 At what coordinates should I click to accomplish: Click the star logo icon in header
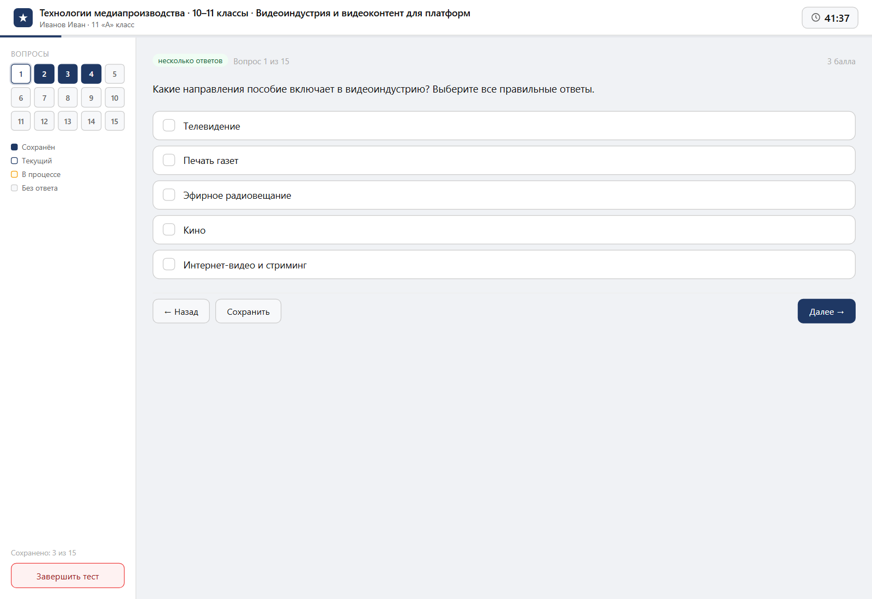23,18
